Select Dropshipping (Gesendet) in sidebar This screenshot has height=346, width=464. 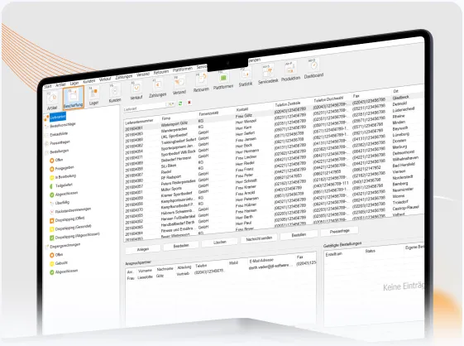73,228
